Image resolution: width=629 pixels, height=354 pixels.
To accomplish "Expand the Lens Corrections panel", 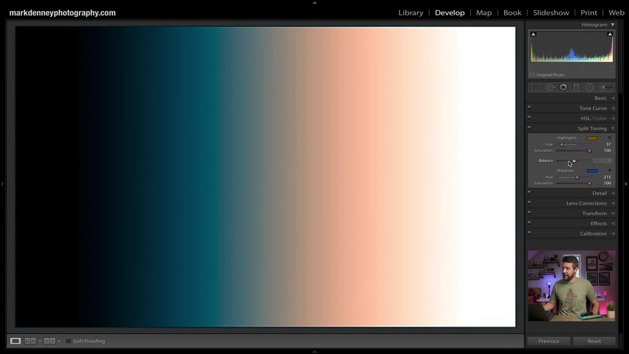I will [612, 203].
